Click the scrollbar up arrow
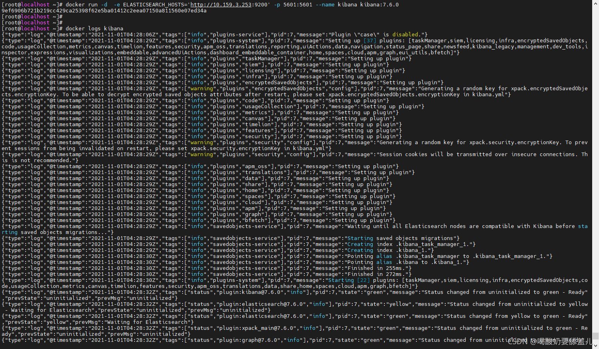Screen dimensions: 599x349 (x=595, y=2)
